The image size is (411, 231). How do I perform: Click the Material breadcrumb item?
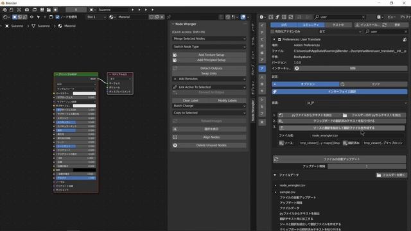coord(67,26)
